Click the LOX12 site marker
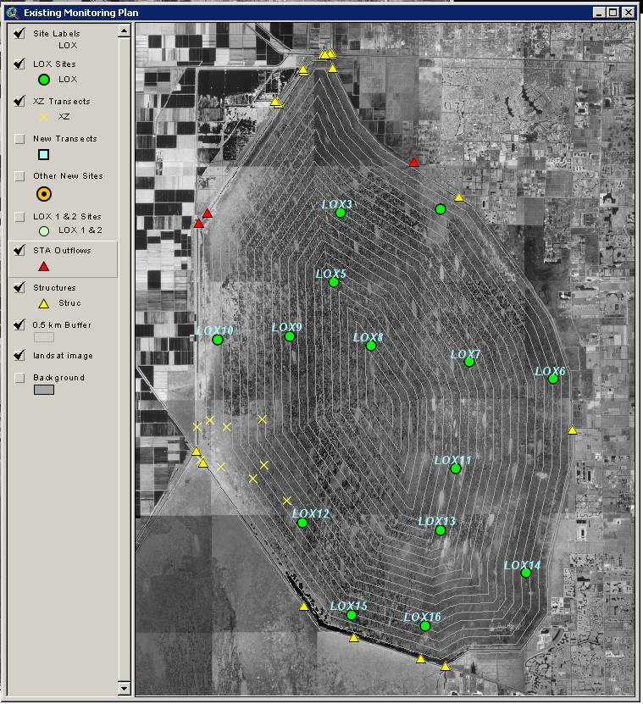Screen dimensions: 643x704 pos(302,523)
